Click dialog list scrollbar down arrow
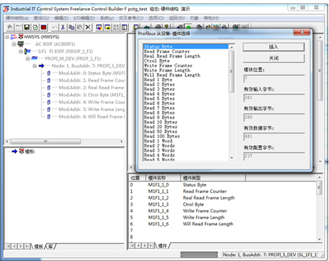The height and width of the screenshot is (261, 329). (x=232, y=158)
